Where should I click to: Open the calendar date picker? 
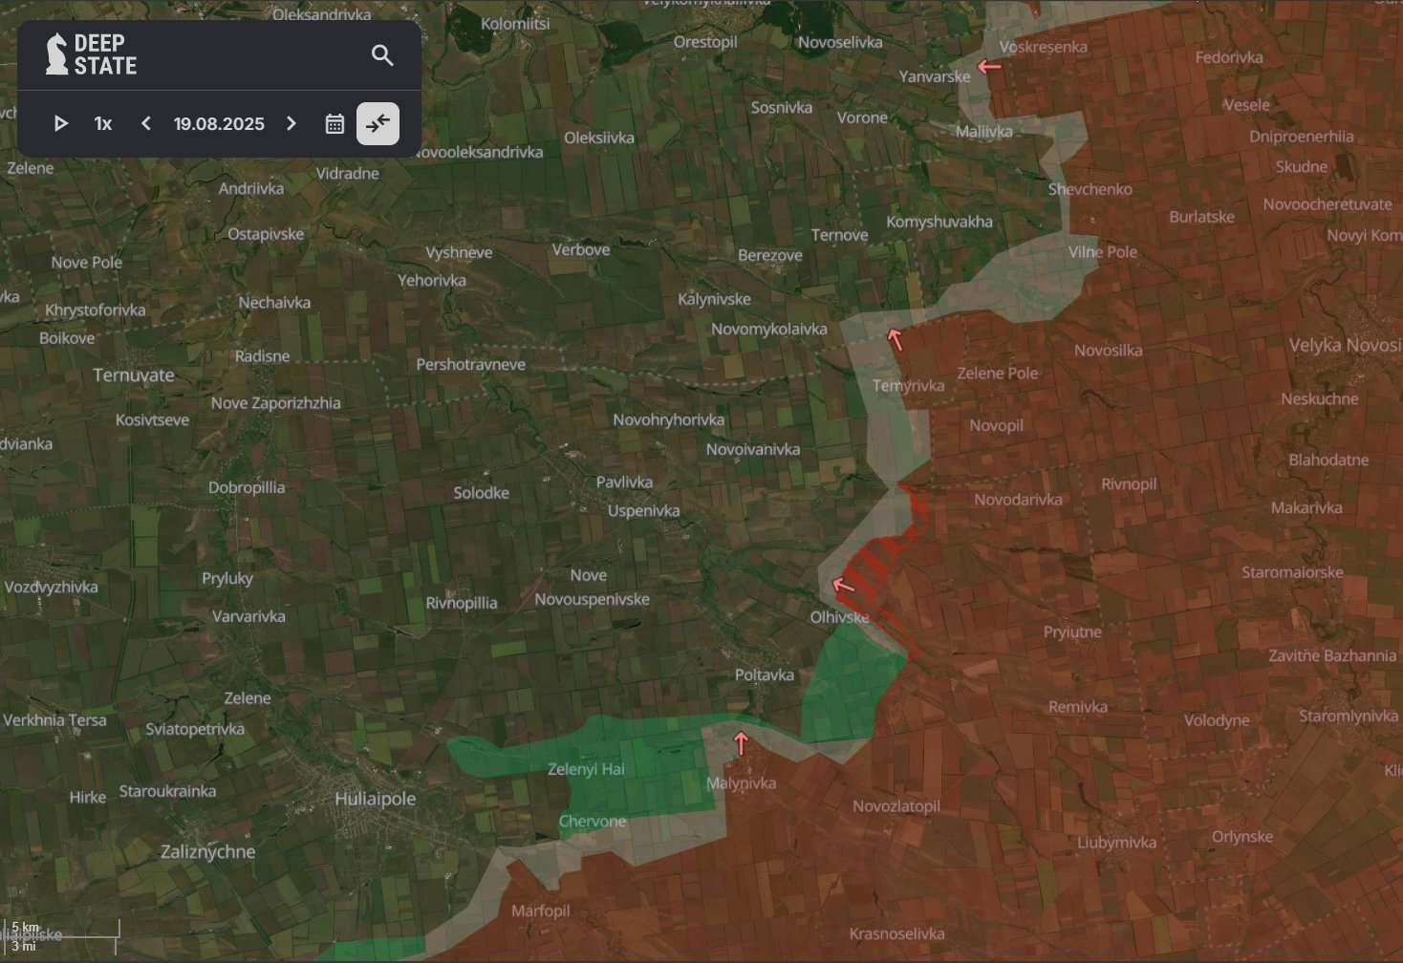pos(335,123)
